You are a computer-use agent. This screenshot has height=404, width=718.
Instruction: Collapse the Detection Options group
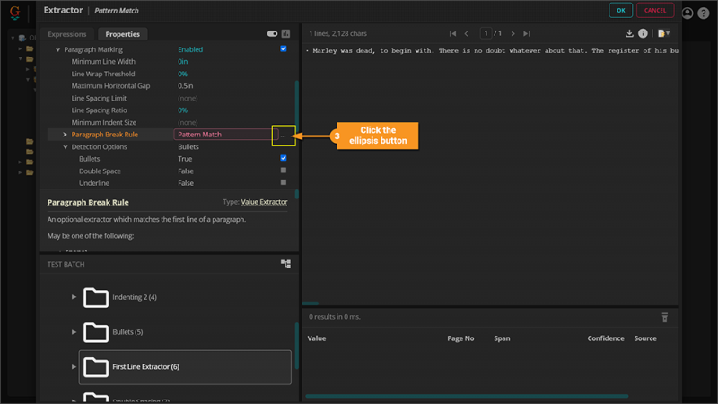(66, 146)
